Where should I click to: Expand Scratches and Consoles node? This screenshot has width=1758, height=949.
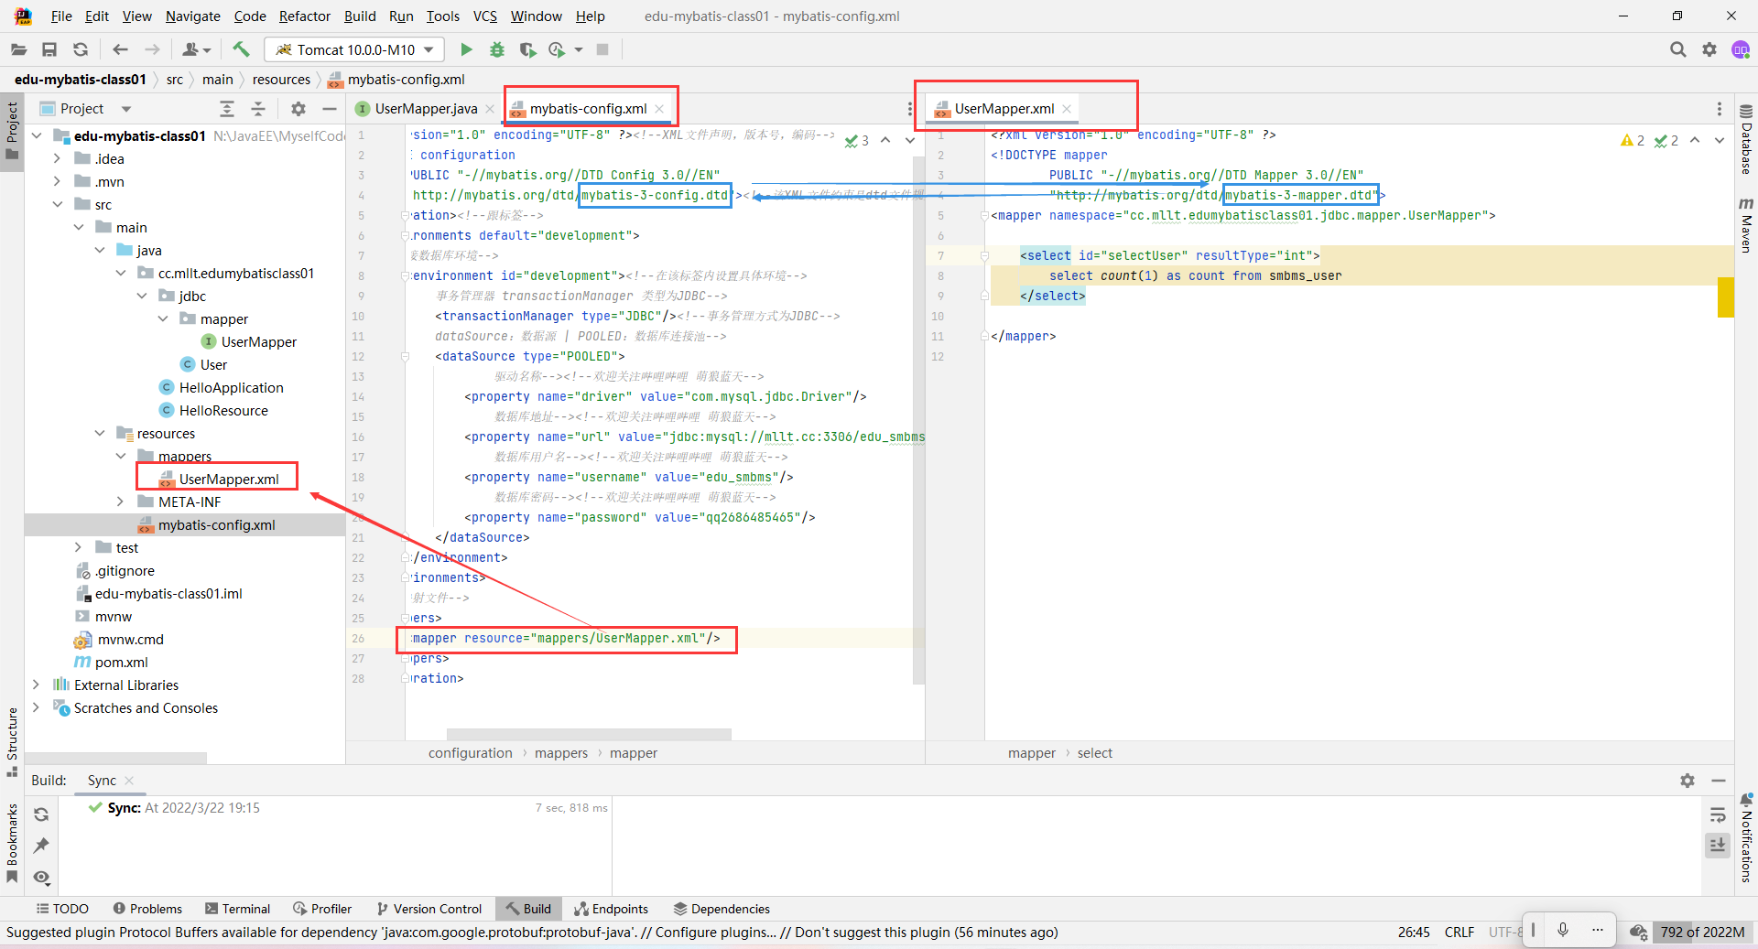(x=36, y=707)
